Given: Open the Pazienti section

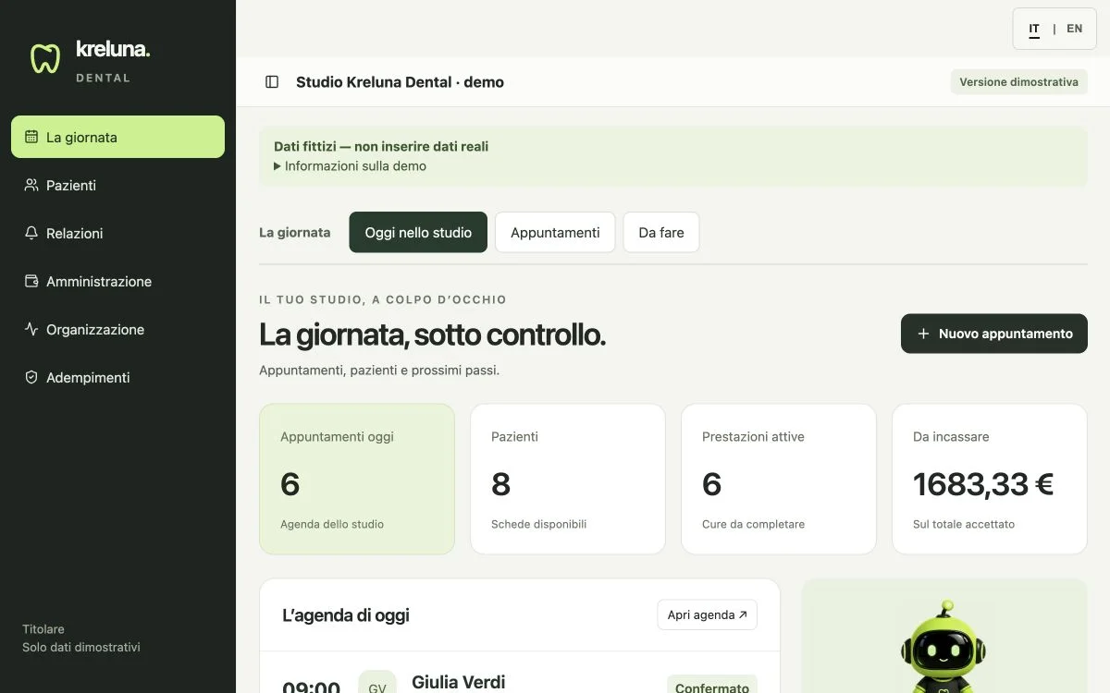Looking at the screenshot, I should (x=117, y=185).
